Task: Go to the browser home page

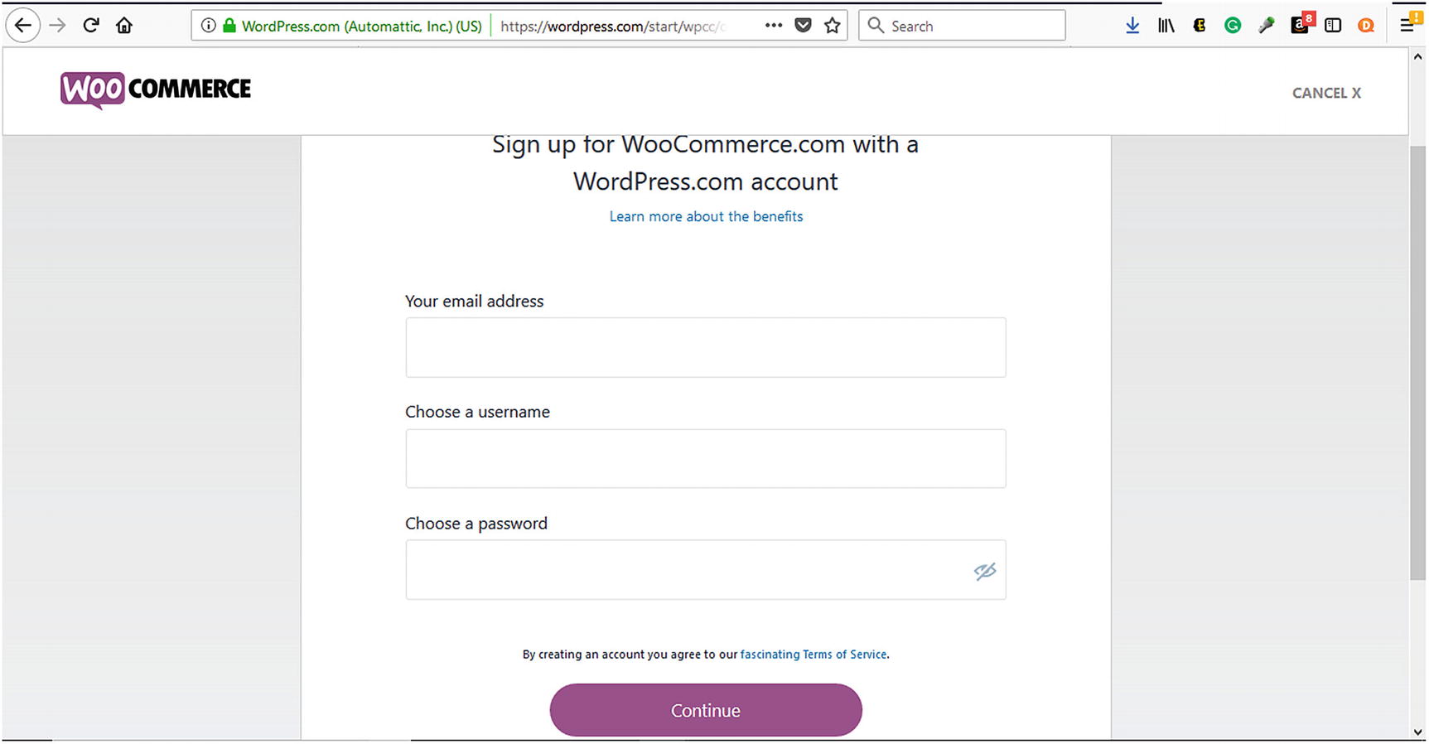Action: tap(124, 26)
